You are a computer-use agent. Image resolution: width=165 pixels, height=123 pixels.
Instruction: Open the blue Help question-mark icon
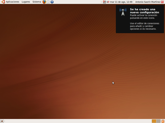click(x=52, y=2)
